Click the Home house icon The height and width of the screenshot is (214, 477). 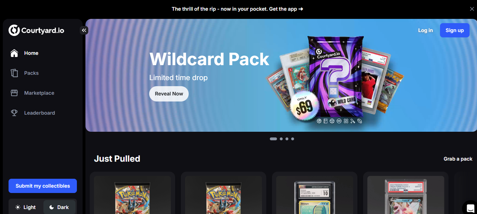14,53
